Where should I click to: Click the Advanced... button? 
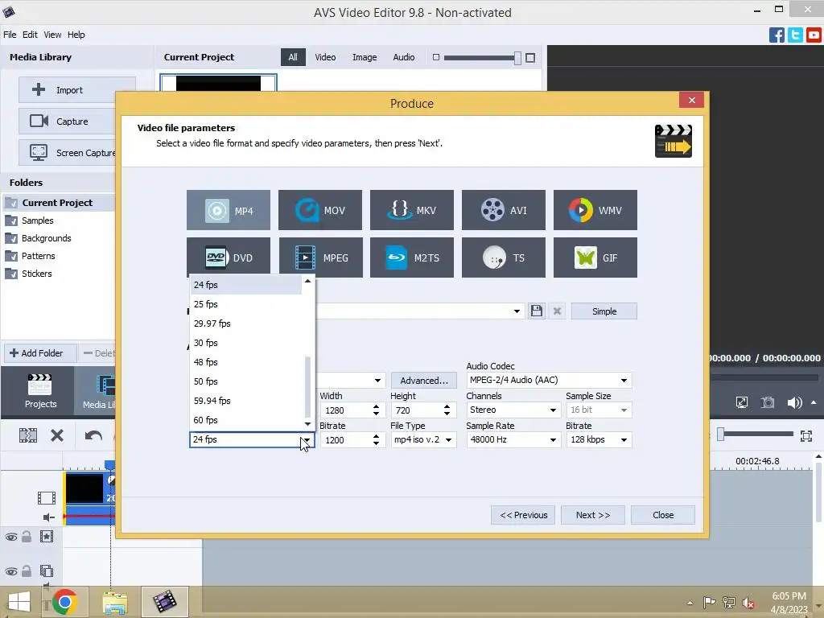pos(423,381)
